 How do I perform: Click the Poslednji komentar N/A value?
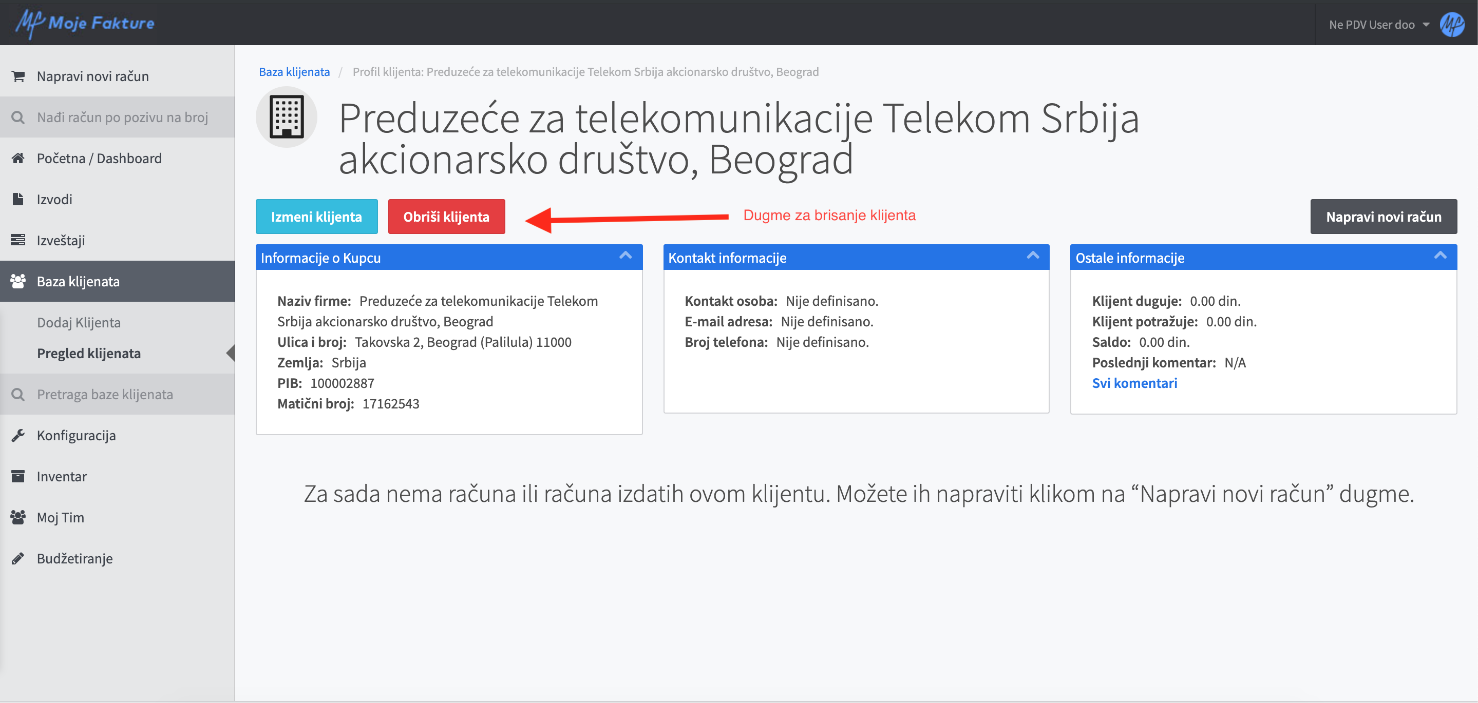[x=1235, y=363]
